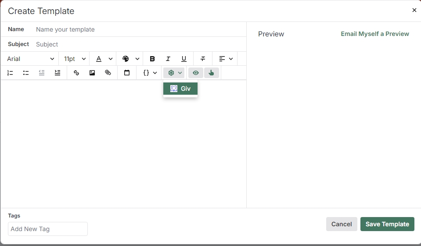The image size is (421, 246).
Task: Attach a file with paperclip icon
Action: click(x=108, y=73)
